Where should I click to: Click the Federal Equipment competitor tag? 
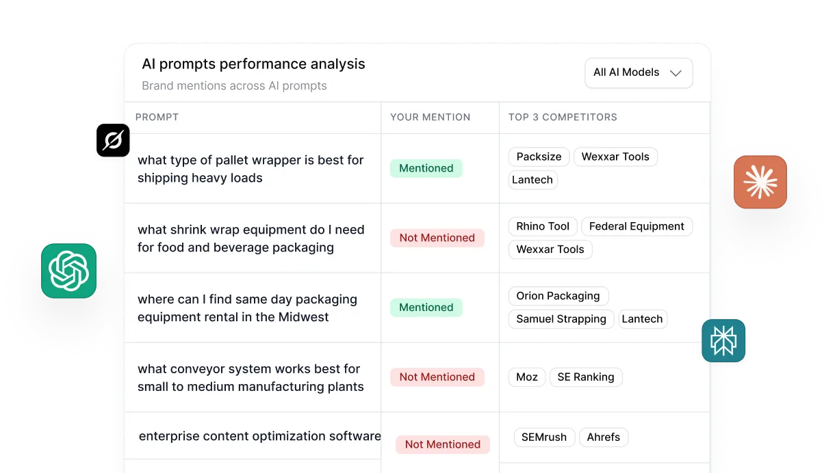click(x=637, y=226)
